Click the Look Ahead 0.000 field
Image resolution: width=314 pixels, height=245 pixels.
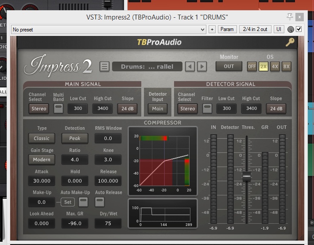pos(42,223)
